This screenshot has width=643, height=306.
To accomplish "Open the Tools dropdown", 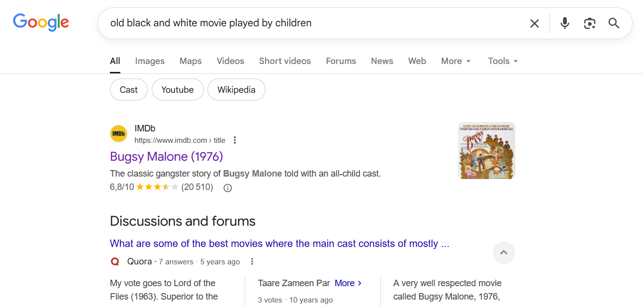I will click(503, 61).
